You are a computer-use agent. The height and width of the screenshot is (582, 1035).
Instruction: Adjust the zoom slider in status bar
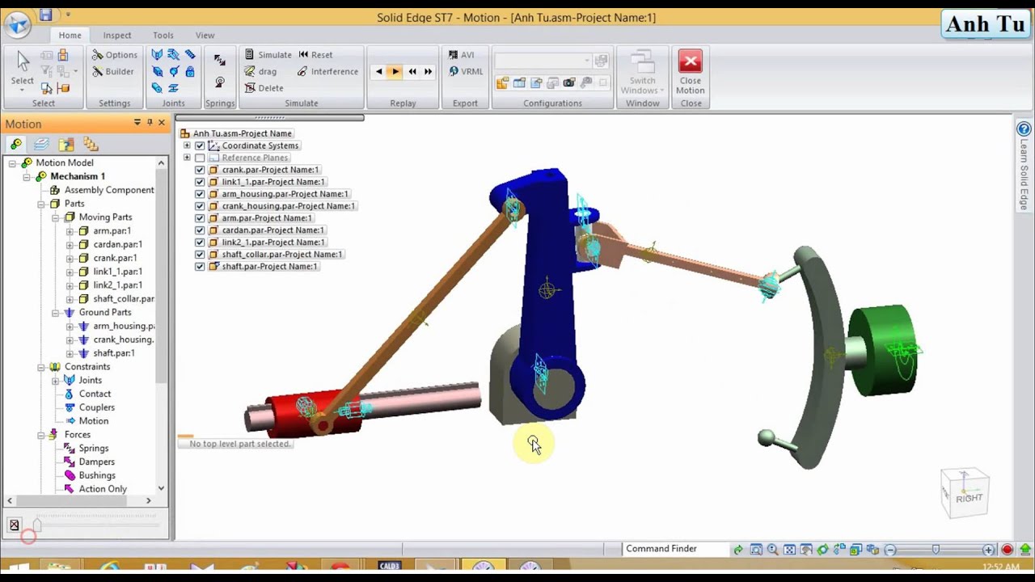936,550
